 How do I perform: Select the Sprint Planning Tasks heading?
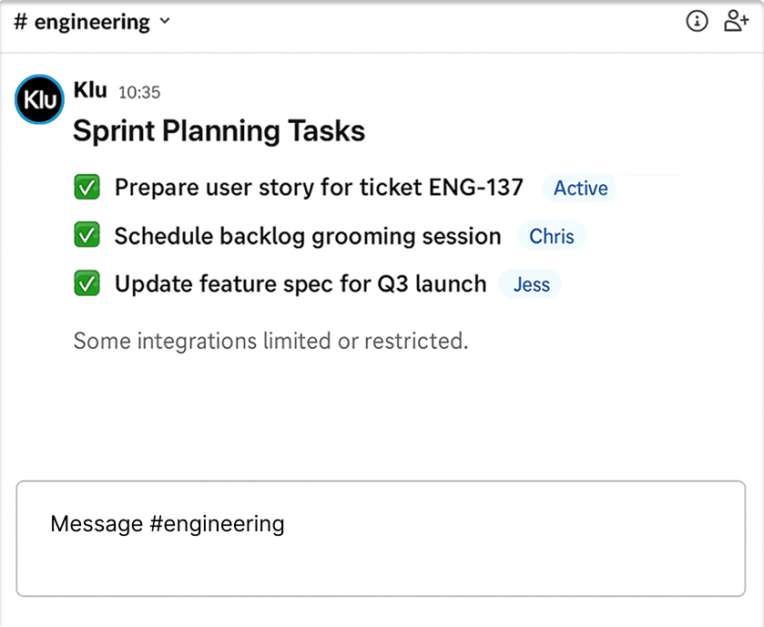219,131
